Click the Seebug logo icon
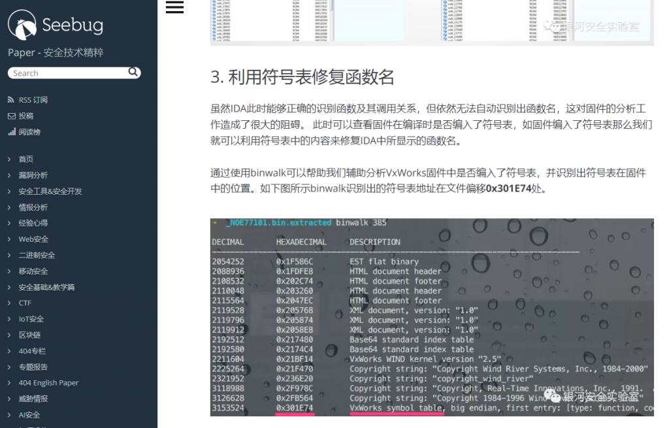Viewport: 669px width, 428px height. coord(22,25)
